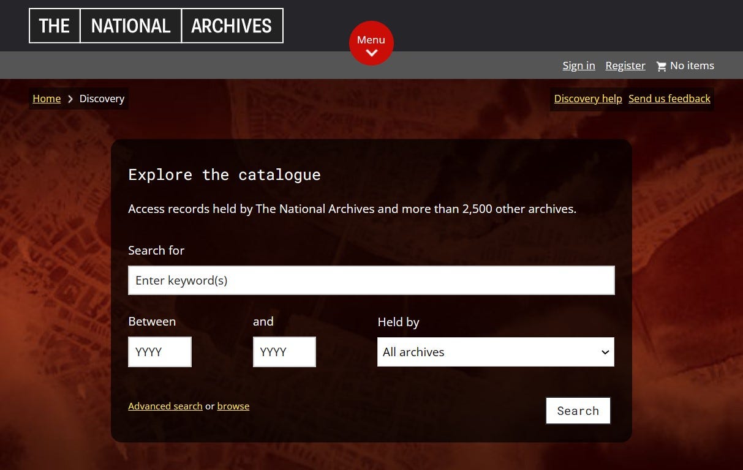743x470 pixels.
Task: Focus the Enter keyword(s) search field
Action: point(371,280)
